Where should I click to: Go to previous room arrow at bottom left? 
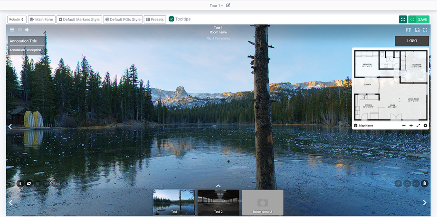click(x=10, y=203)
